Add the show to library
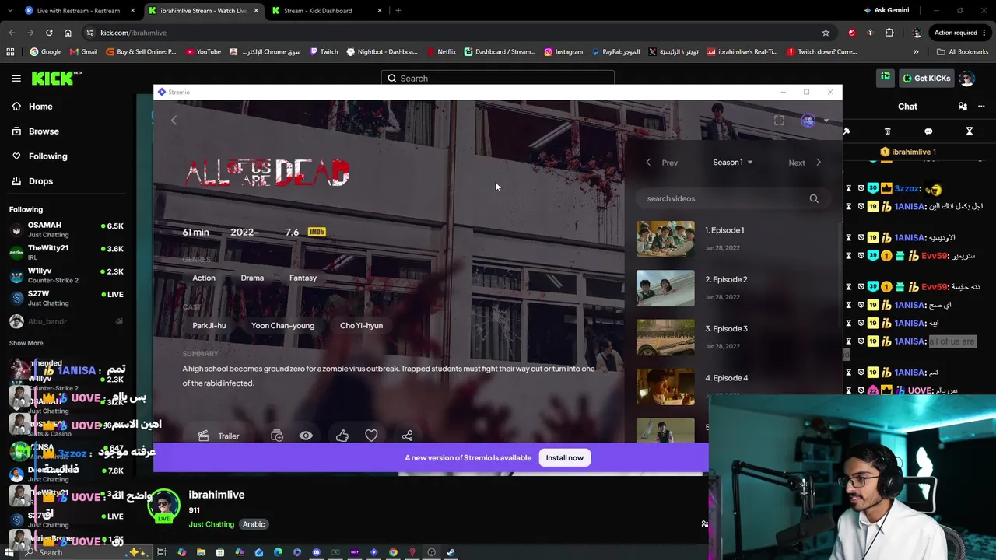 point(277,436)
